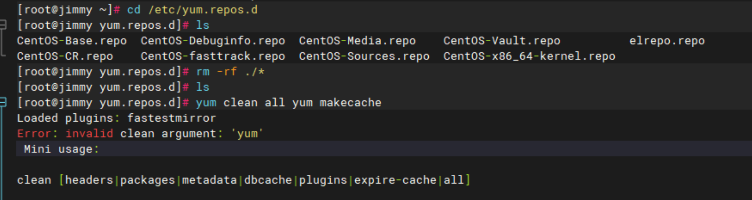Click the /etc/yum.repos.d path in cd command
This screenshot has width=752, height=200.
point(203,10)
